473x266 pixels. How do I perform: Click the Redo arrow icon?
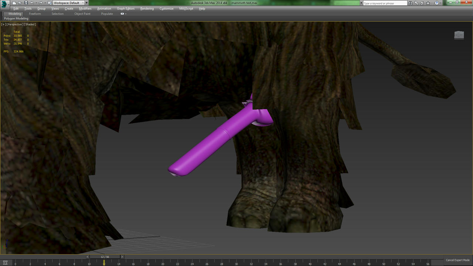pyautogui.click(x=40, y=3)
